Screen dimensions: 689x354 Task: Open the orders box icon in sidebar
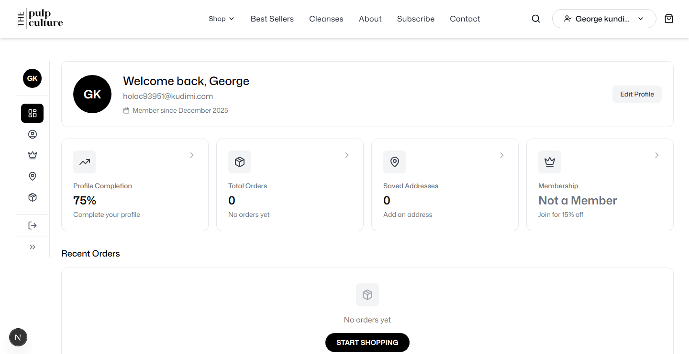coord(33,197)
